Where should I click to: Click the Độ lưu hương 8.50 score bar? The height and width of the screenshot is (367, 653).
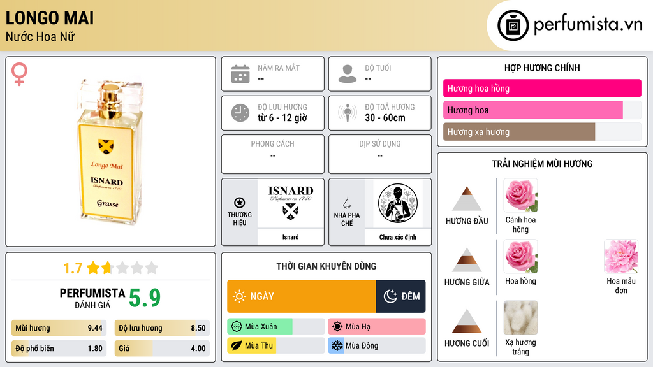[x=162, y=328]
